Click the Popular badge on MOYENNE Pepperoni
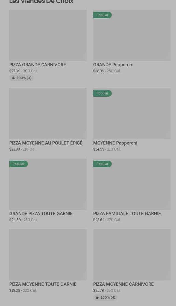The width and height of the screenshot is (176, 306). point(102,93)
